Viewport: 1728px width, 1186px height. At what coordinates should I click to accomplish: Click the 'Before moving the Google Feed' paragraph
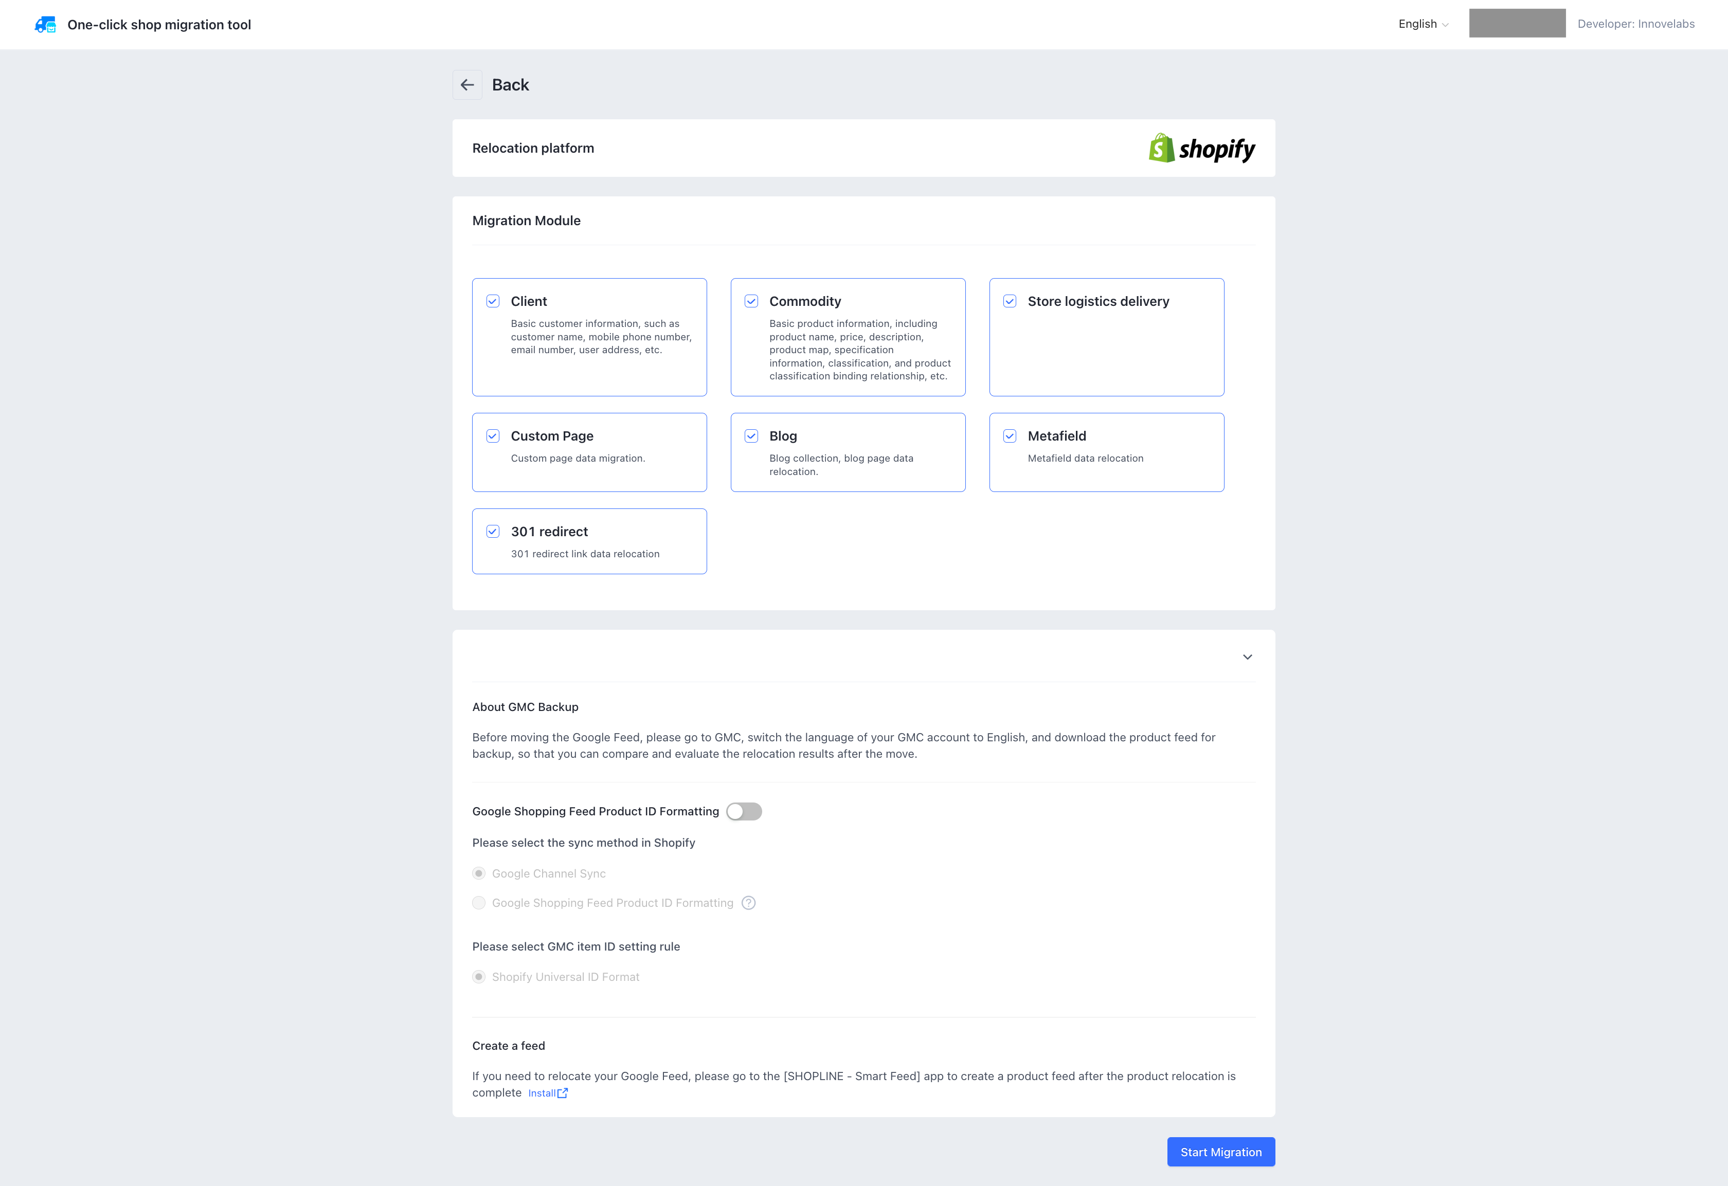(844, 745)
